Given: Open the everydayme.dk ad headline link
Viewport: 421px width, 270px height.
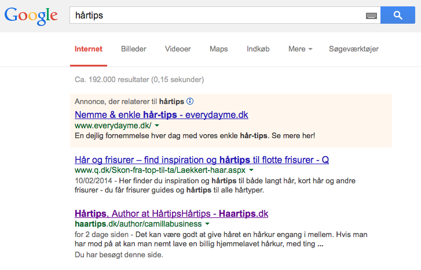Looking at the screenshot, I should (162, 114).
